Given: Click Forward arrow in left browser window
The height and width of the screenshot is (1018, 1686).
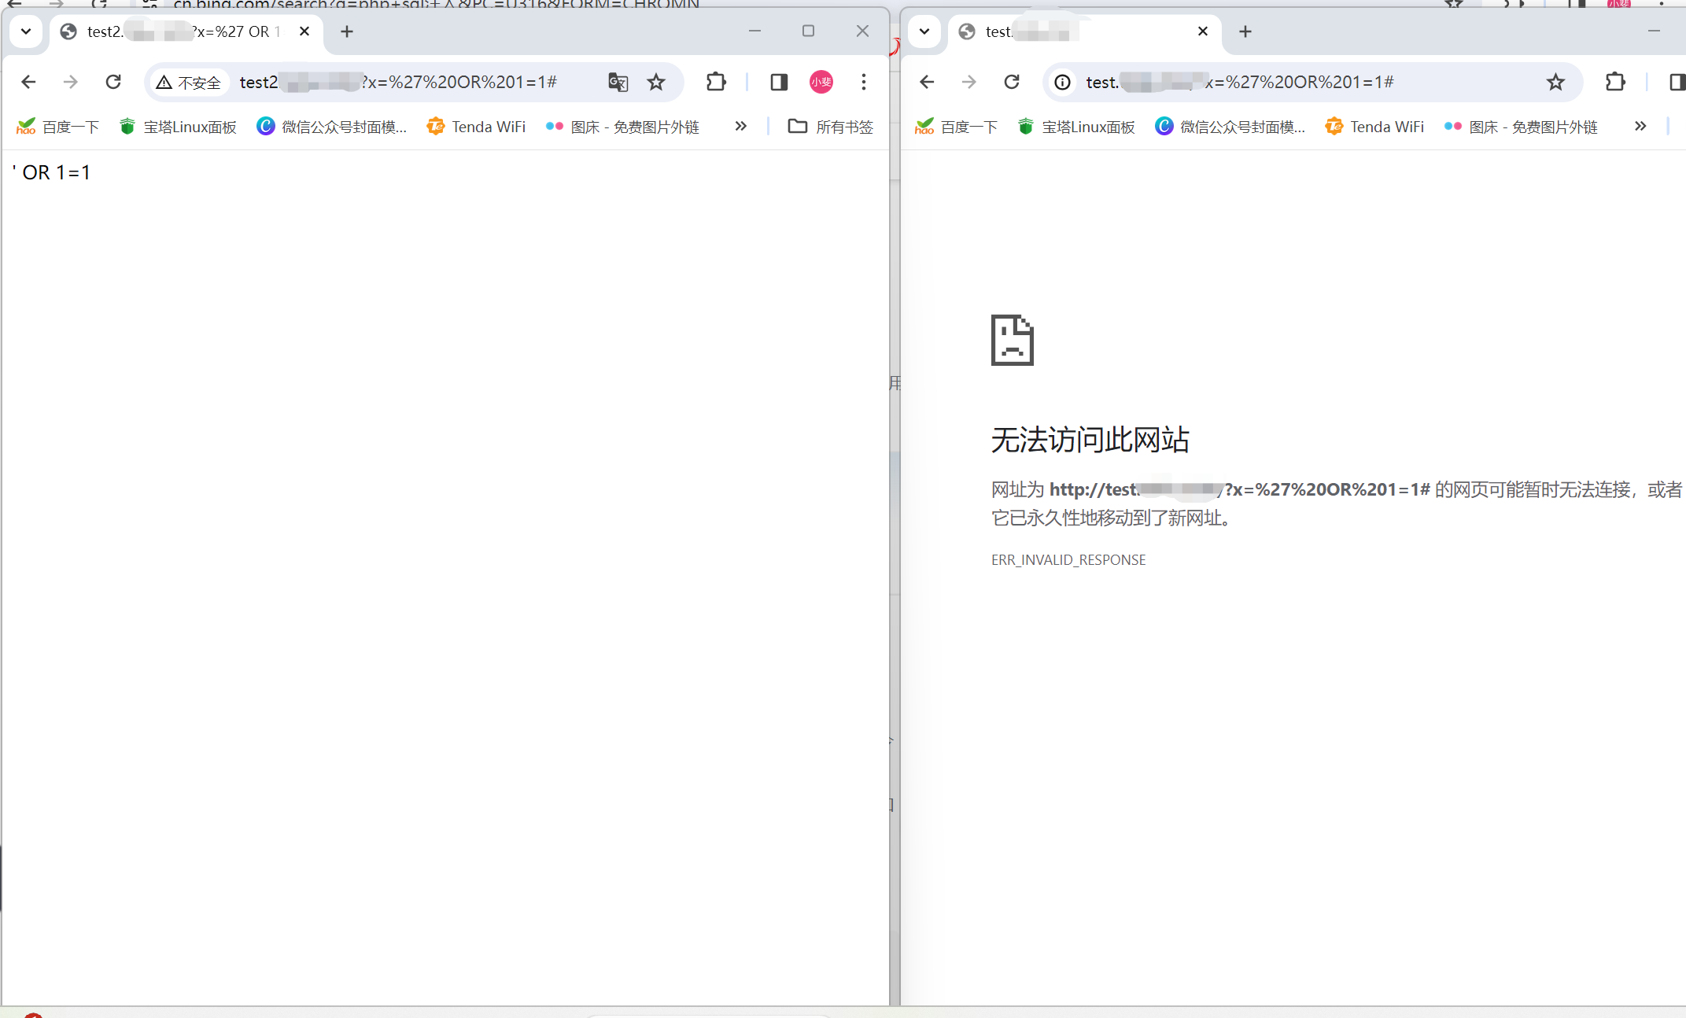Looking at the screenshot, I should click(71, 82).
